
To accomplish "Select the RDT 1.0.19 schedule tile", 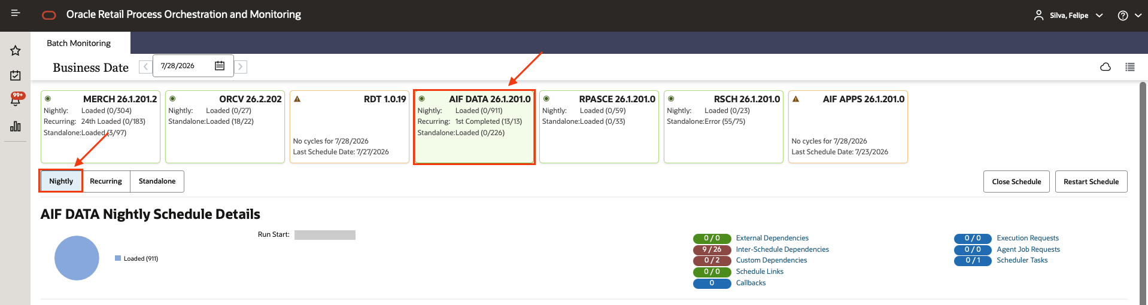I will point(350,127).
